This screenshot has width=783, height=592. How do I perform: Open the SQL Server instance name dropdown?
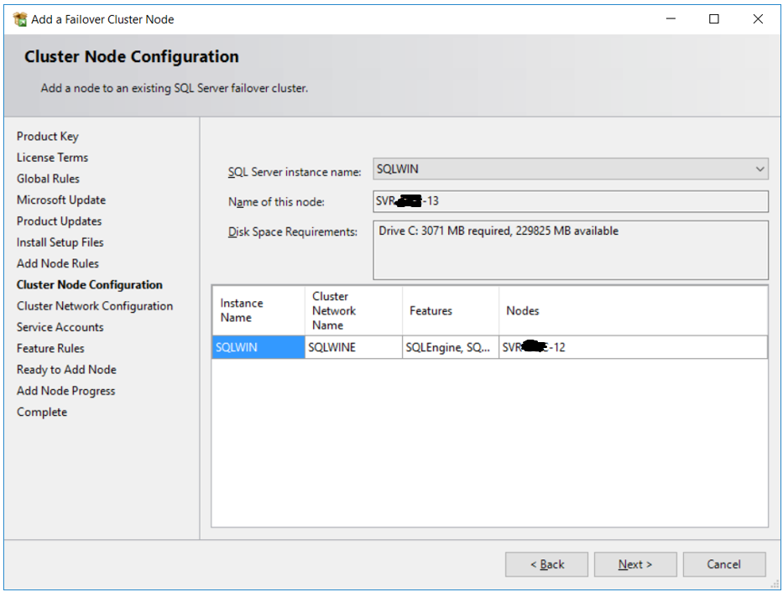[x=571, y=169]
